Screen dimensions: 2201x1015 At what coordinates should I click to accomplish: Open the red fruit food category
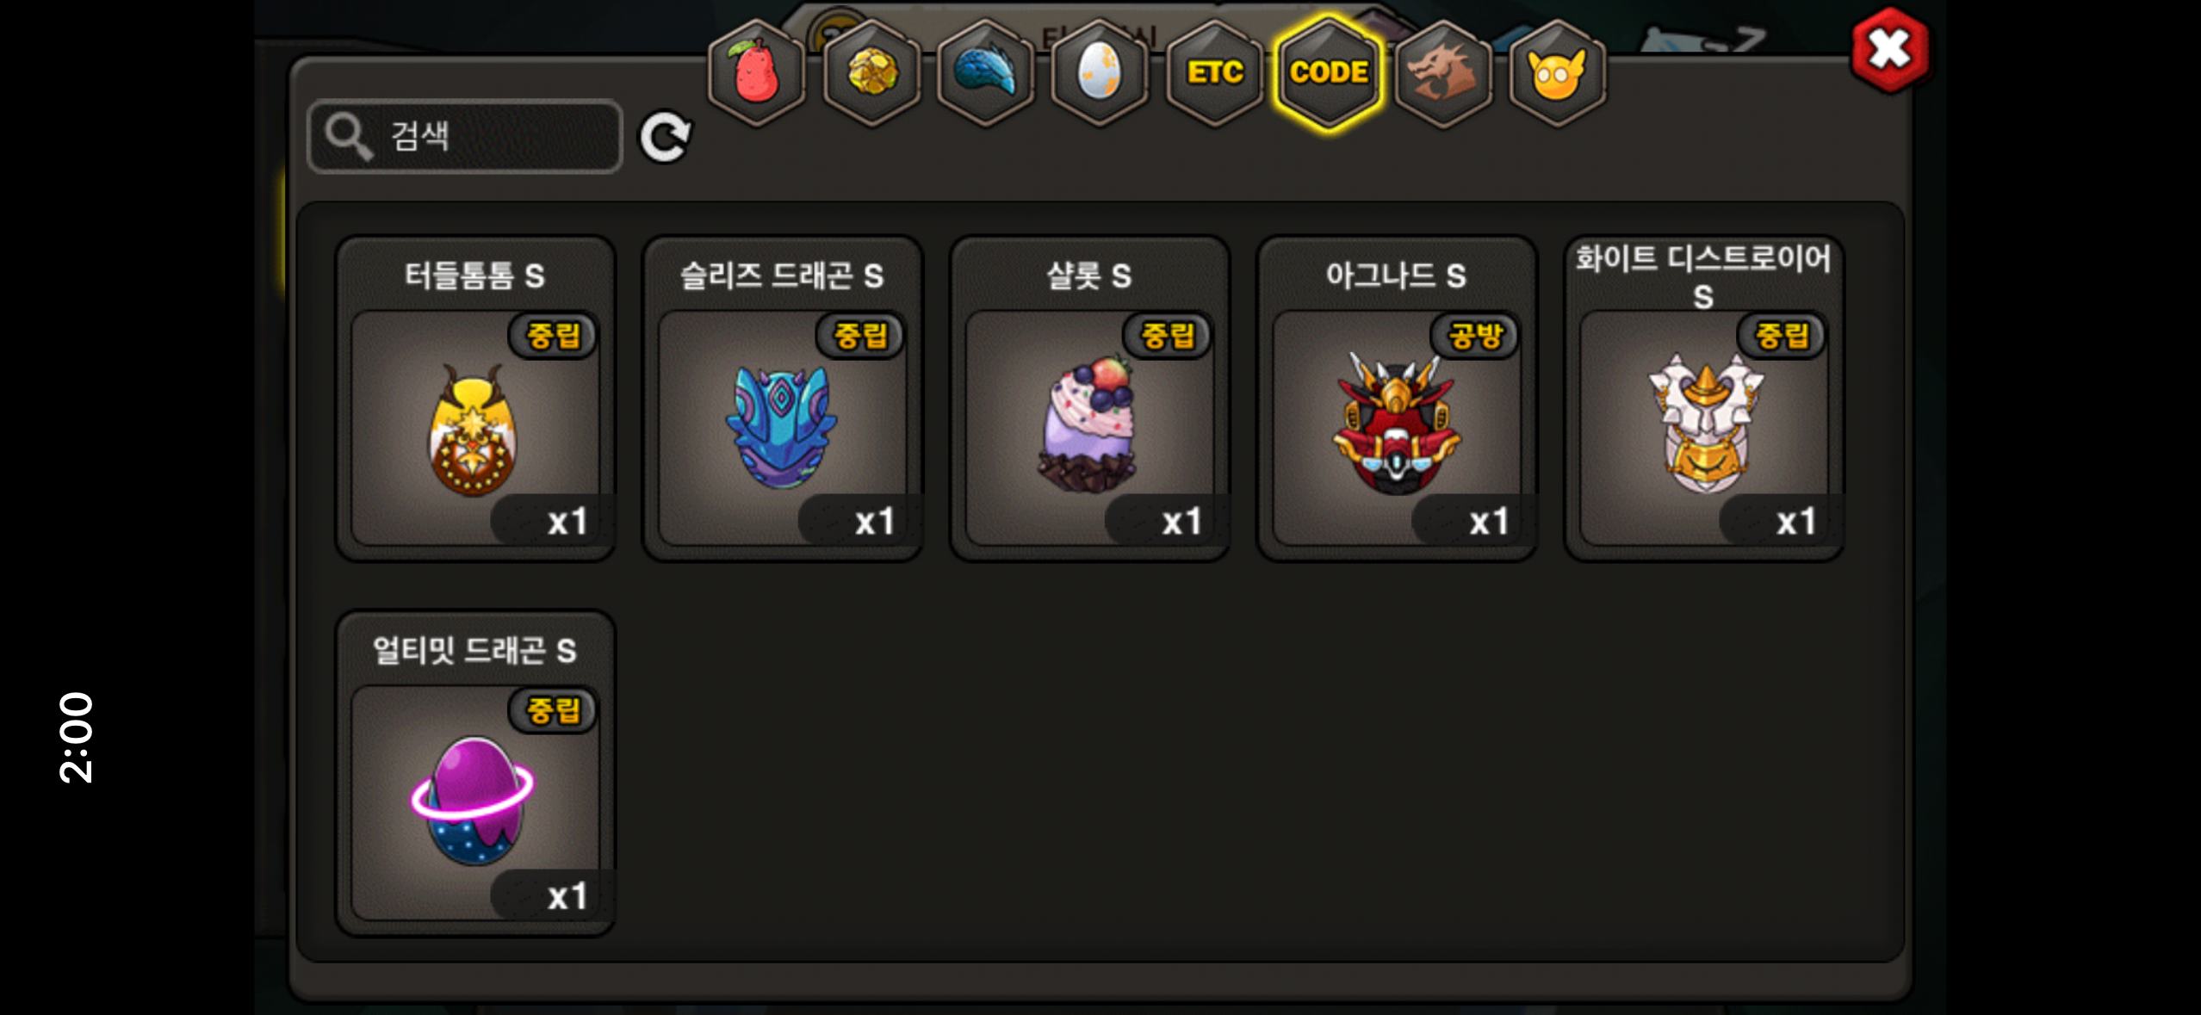(x=756, y=72)
